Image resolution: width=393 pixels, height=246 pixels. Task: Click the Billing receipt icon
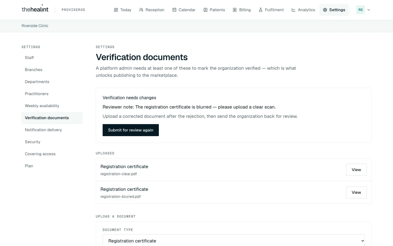pyautogui.click(x=235, y=10)
